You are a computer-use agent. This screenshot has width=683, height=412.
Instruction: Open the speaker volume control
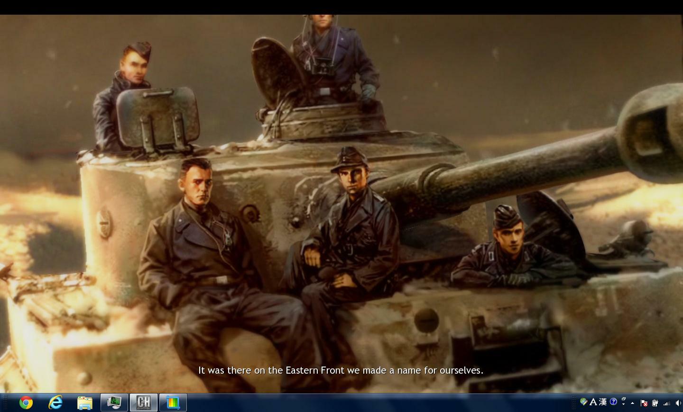[x=678, y=403]
